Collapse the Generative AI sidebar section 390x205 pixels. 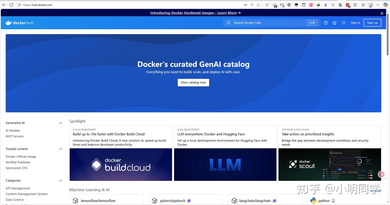(x=61, y=123)
